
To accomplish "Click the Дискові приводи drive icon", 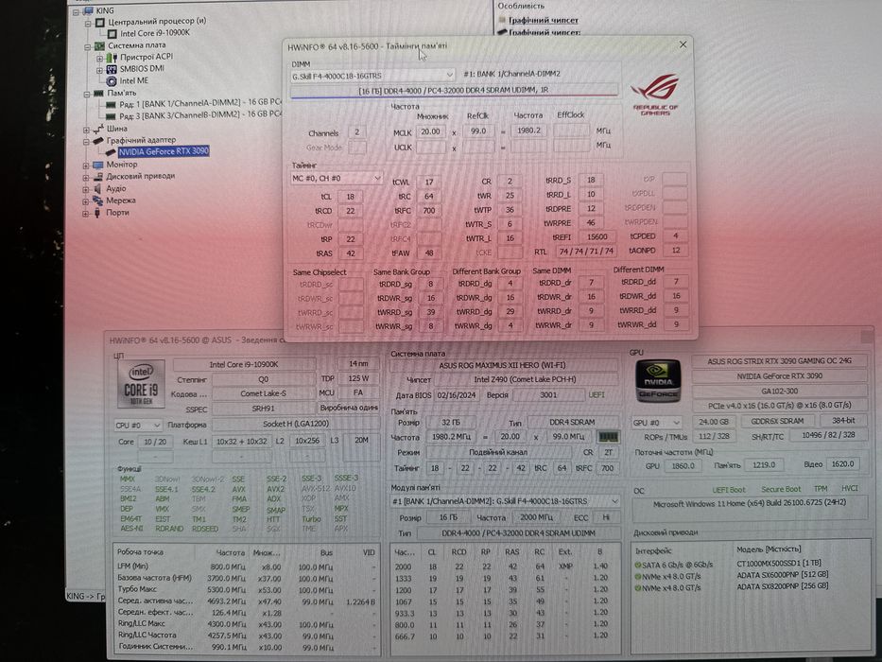I will (98, 177).
